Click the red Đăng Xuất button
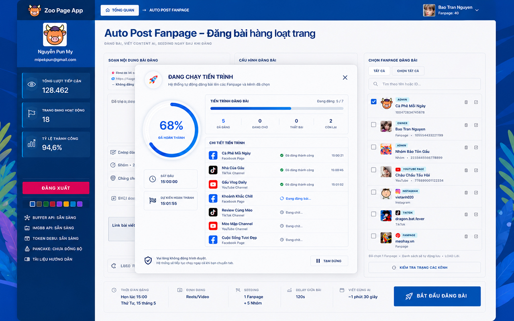Screen dimensions: 514x321 coord(56,188)
